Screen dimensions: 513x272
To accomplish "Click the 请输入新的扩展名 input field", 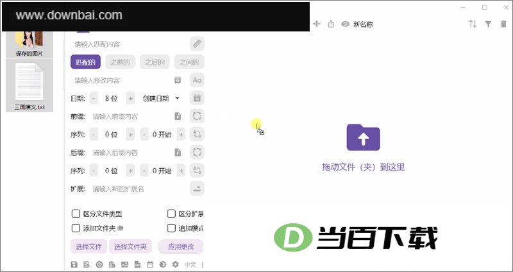I will [x=138, y=189].
